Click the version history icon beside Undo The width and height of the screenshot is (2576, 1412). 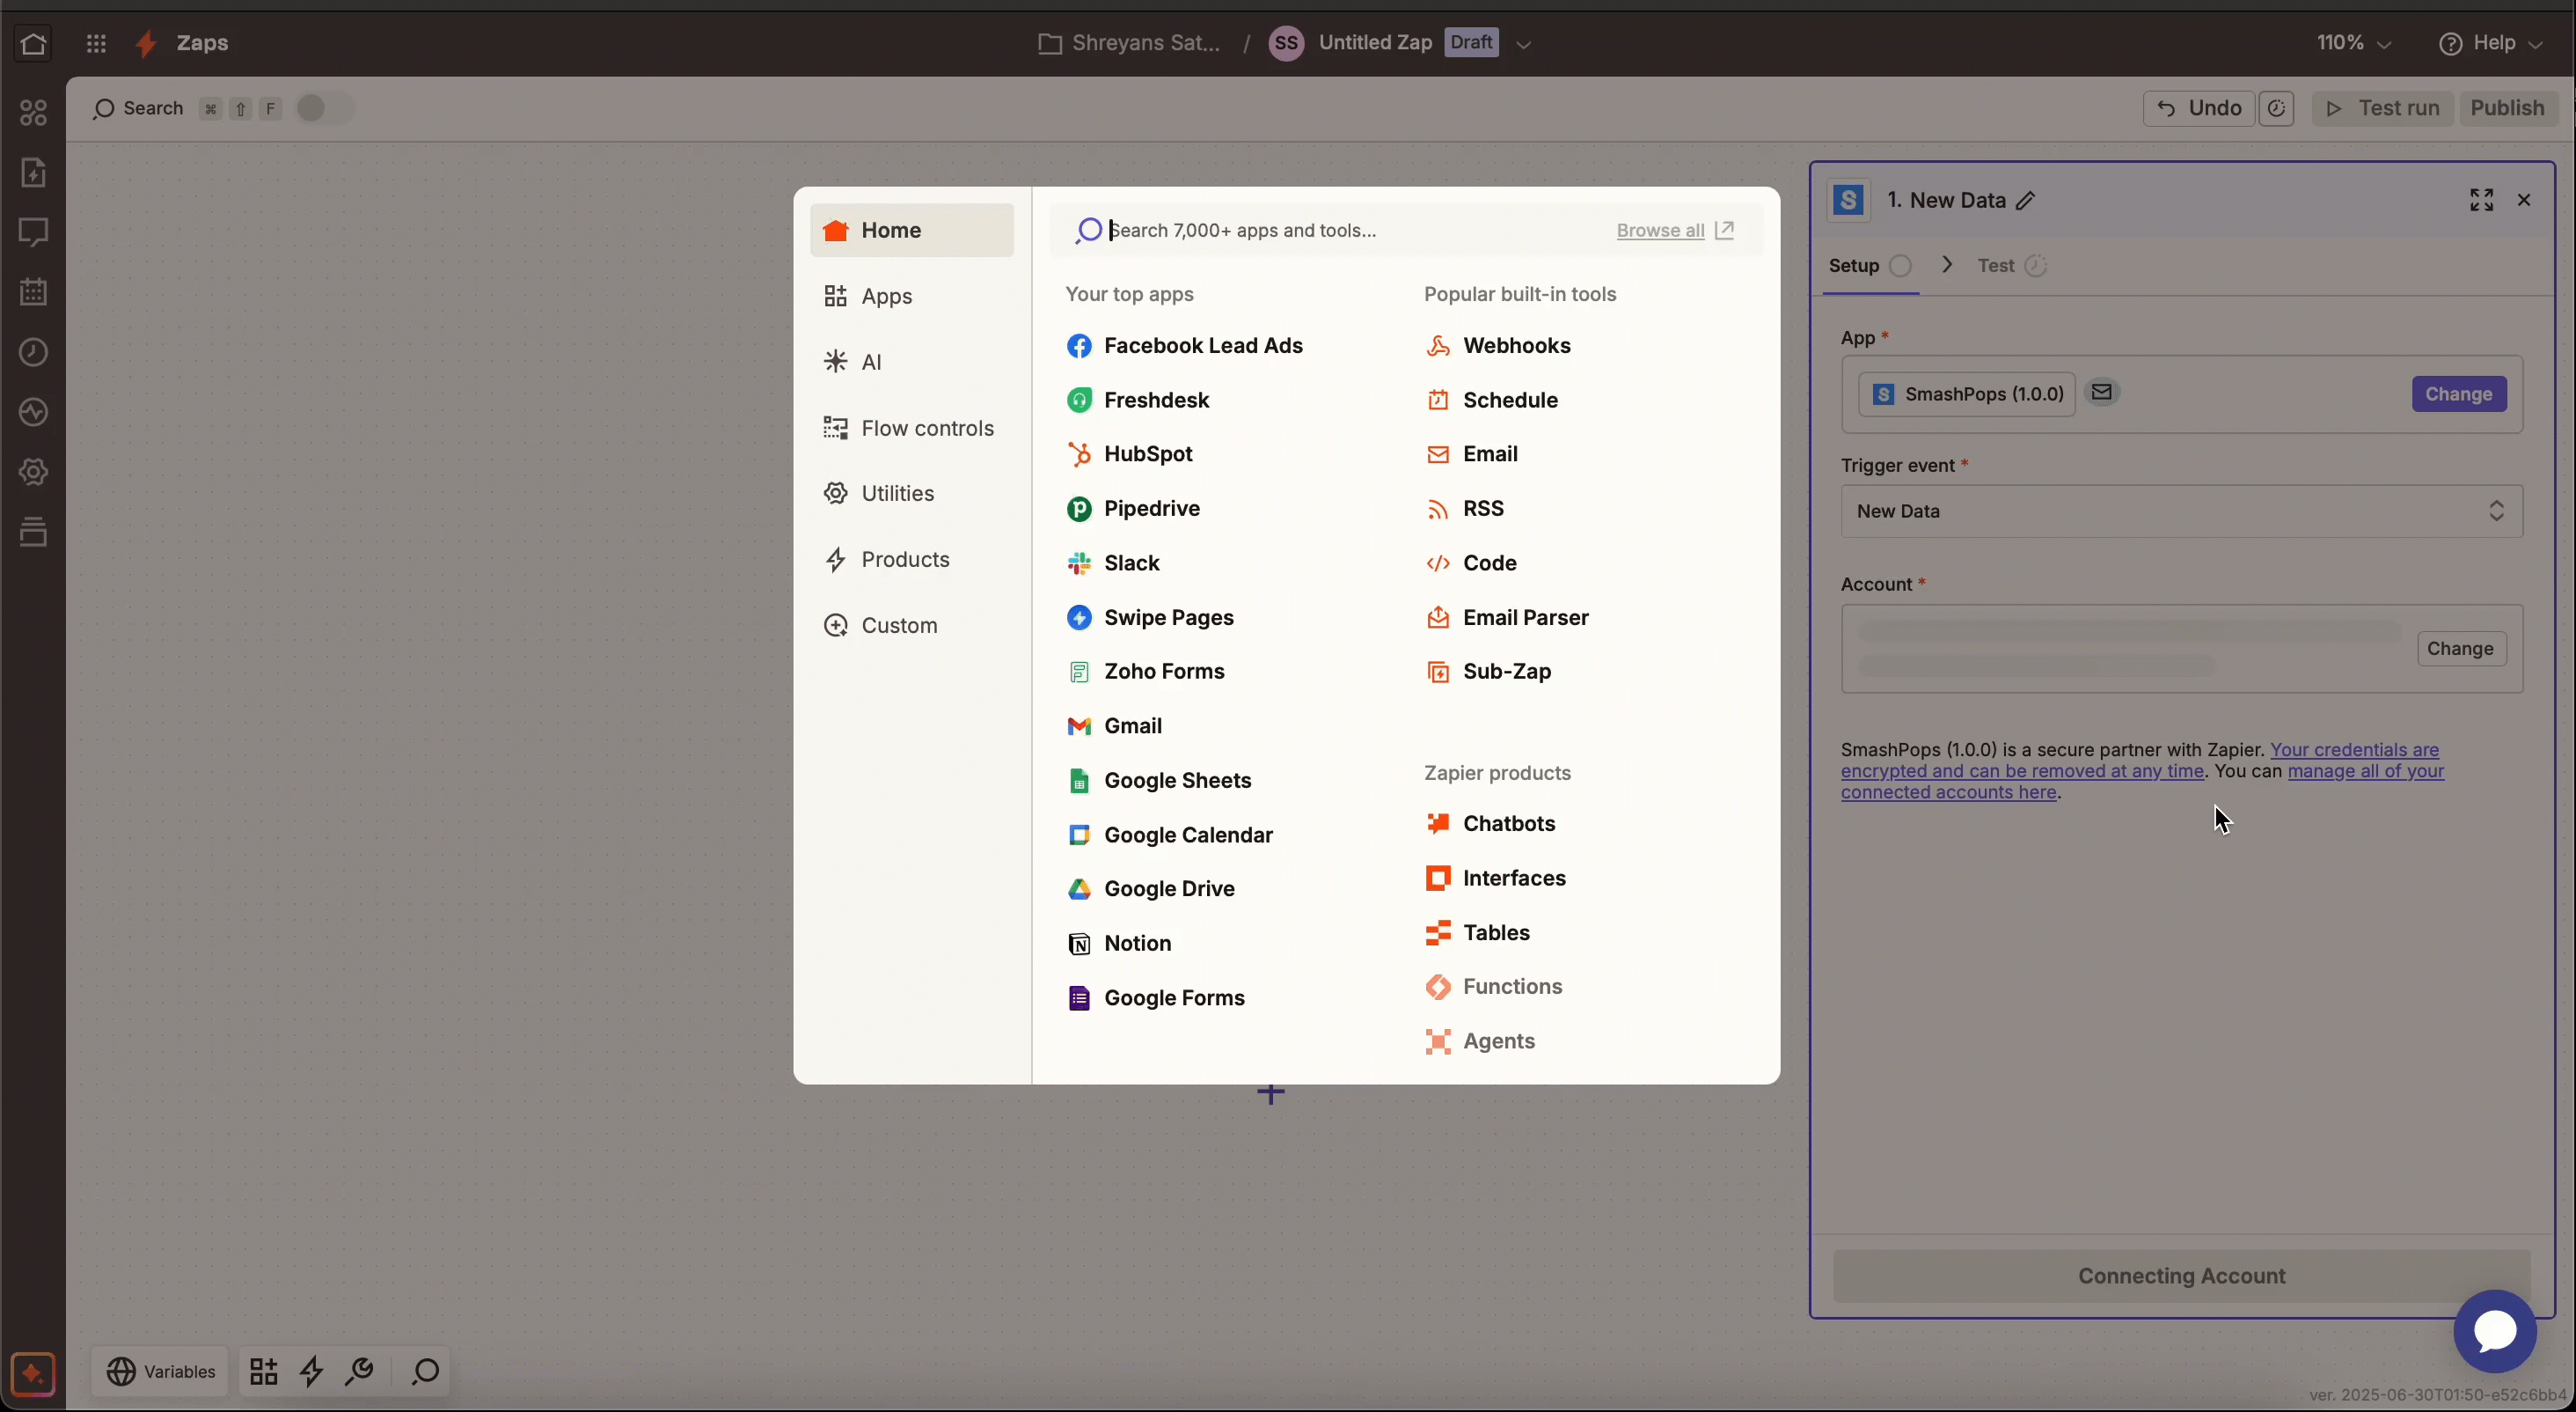point(2277,108)
